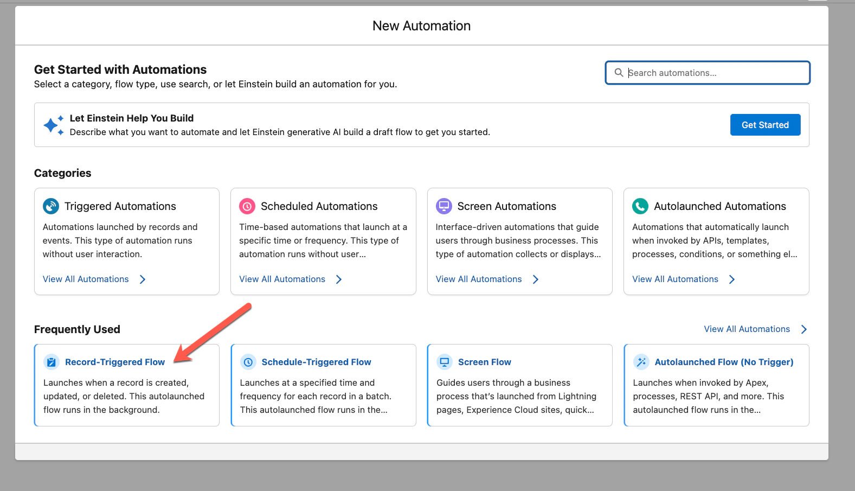Expand chevron next to Screen View All Automations
Image resolution: width=855 pixels, height=491 pixels.
coord(536,279)
